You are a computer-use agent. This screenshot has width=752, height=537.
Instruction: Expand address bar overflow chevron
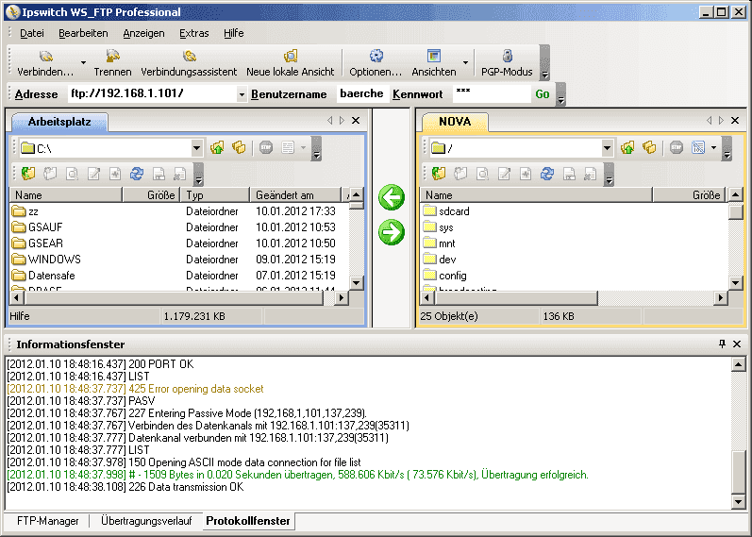coord(560,94)
